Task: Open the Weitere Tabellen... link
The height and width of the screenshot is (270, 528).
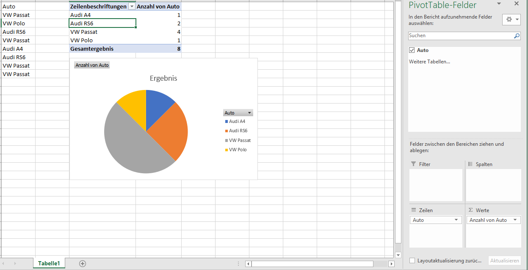Action: (x=429, y=62)
